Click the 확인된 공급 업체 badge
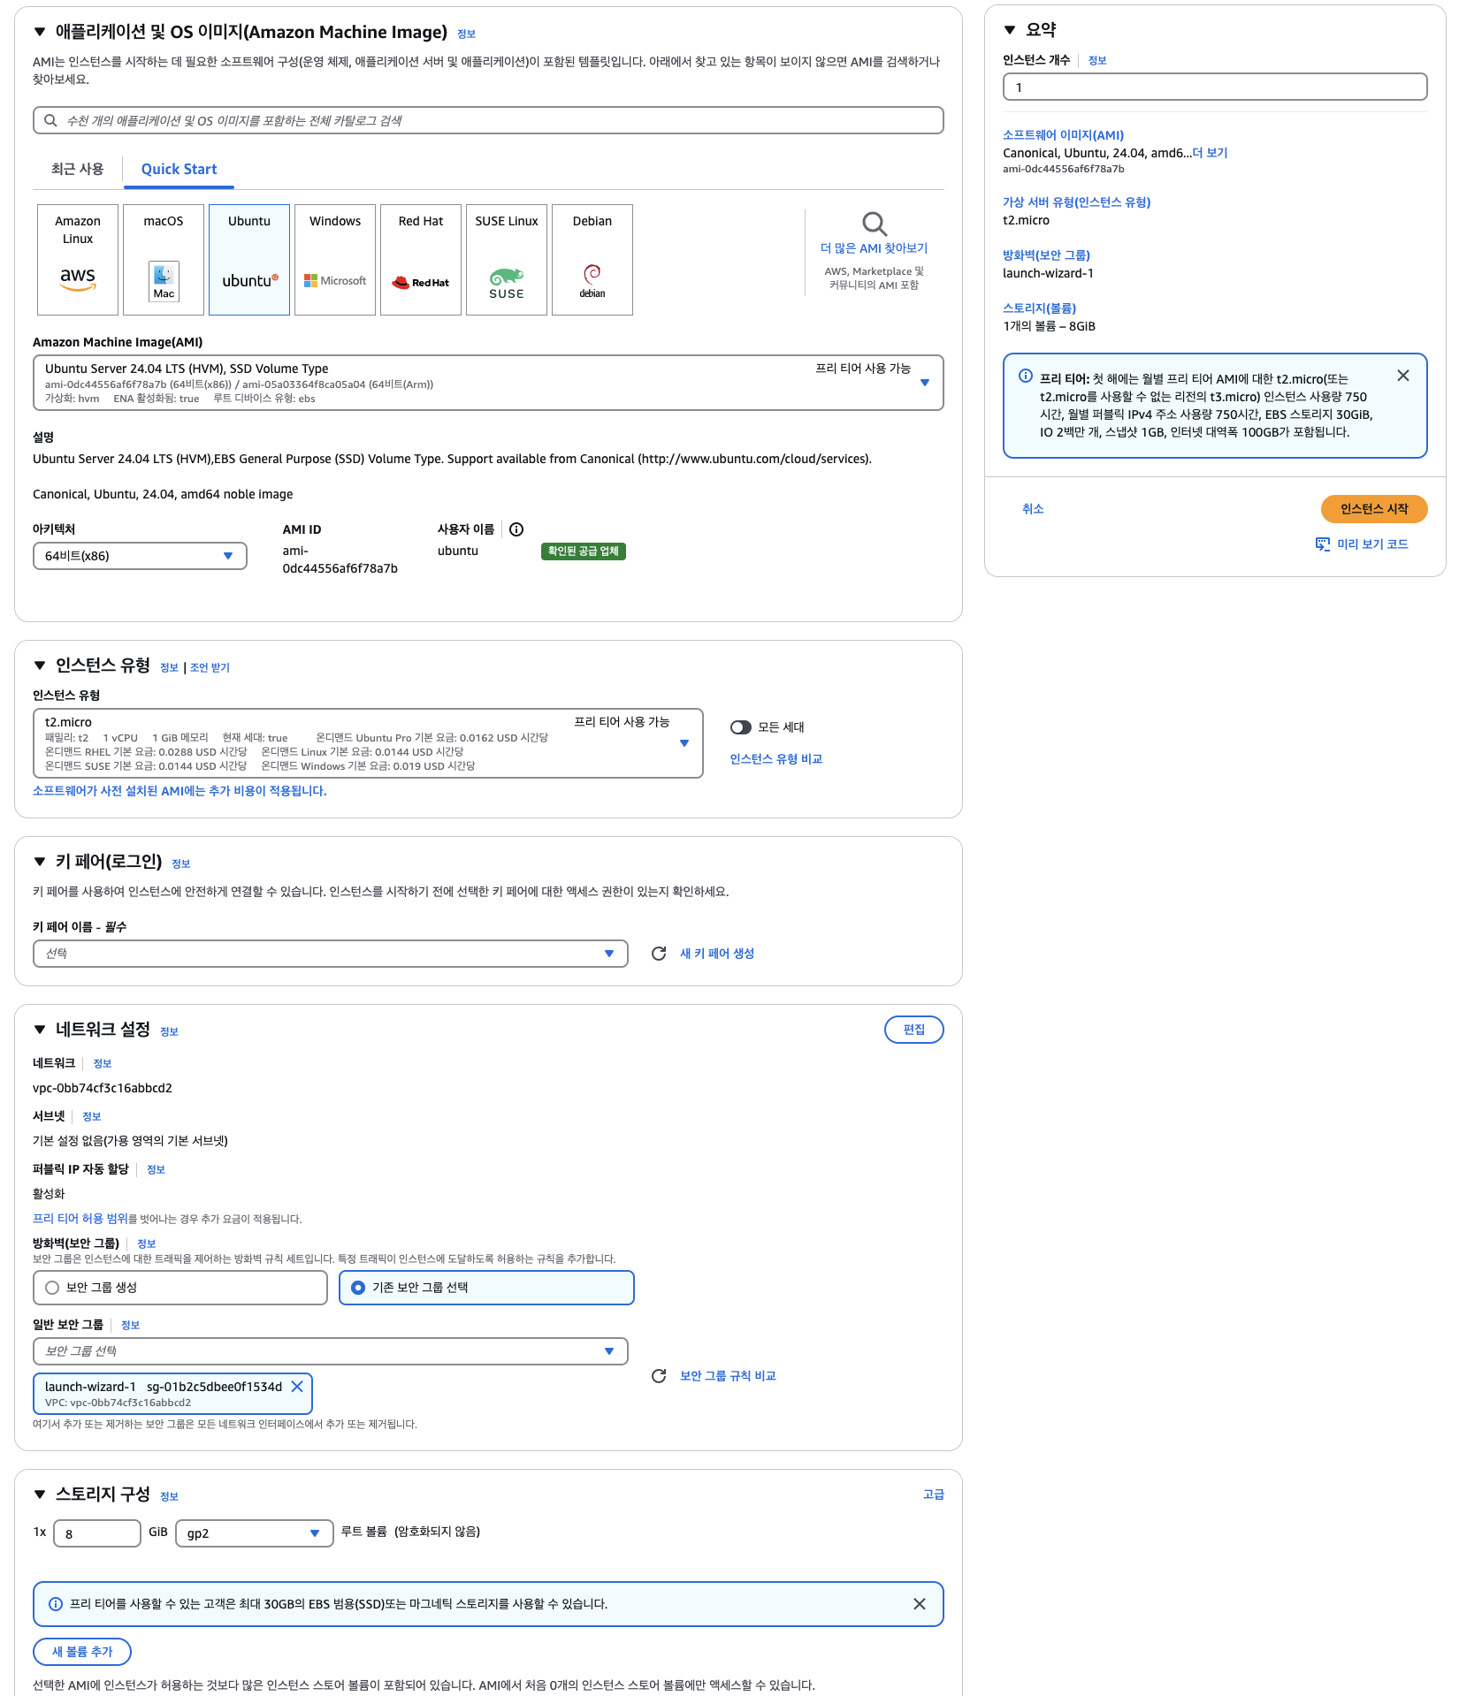Image resolution: width=1459 pixels, height=1696 pixels. [584, 551]
